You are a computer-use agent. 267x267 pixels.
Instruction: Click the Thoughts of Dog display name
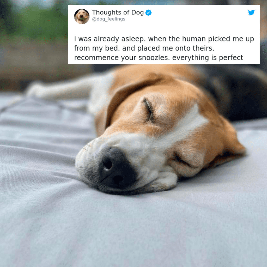pyautogui.click(x=118, y=13)
